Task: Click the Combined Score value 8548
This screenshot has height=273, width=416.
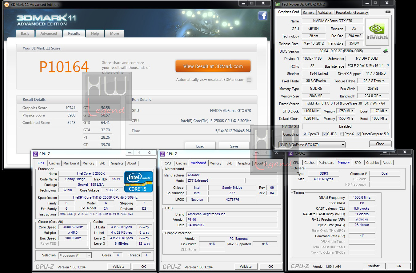Action: 71,123
